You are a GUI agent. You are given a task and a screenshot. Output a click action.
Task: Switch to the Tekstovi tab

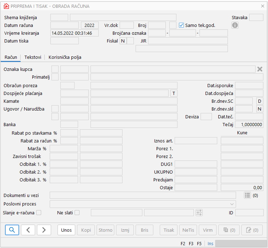point(33,57)
